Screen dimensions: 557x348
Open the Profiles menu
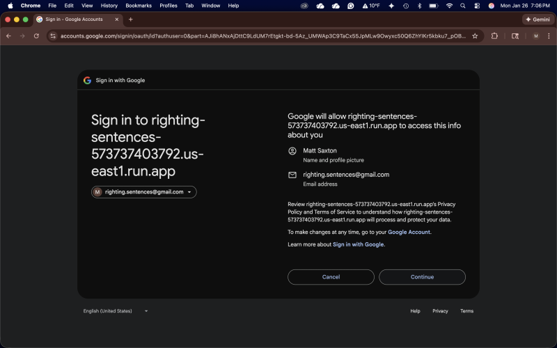(168, 6)
